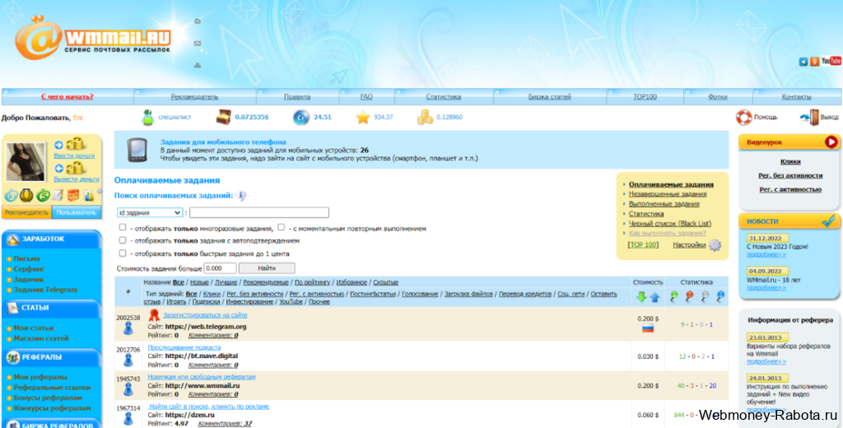Open the Настройки gear icon

pos(715,245)
